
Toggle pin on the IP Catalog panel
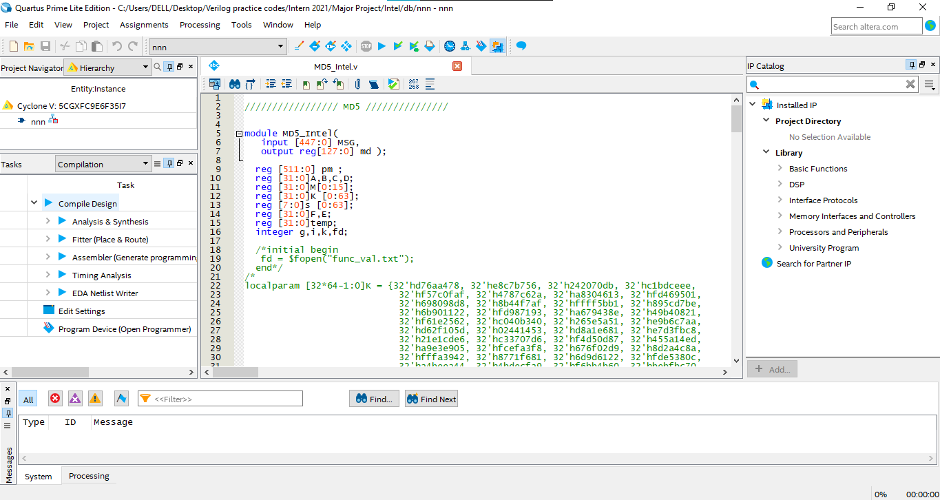tap(912, 65)
